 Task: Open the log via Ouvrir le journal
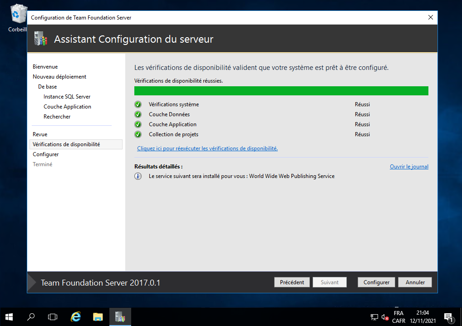coord(409,167)
